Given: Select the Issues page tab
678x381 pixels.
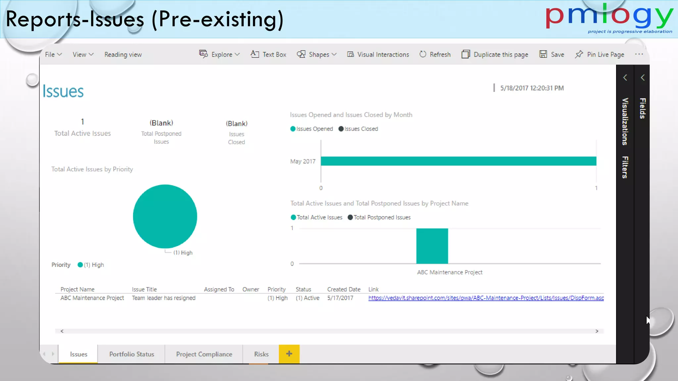Looking at the screenshot, I should (78, 354).
